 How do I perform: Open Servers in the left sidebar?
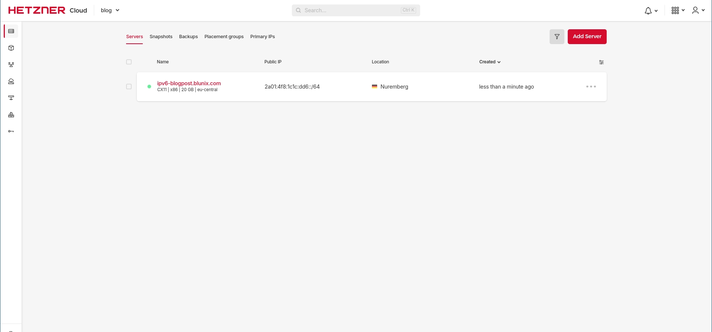tap(11, 31)
